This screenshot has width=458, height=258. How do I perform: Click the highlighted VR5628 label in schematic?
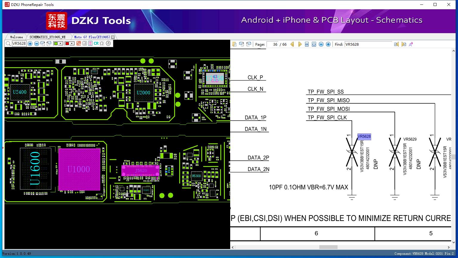[x=364, y=136]
